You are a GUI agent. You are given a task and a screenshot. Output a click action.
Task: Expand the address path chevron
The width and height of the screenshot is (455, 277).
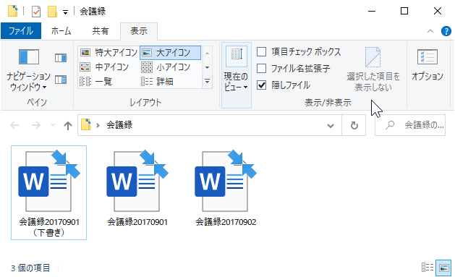click(98, 125)
